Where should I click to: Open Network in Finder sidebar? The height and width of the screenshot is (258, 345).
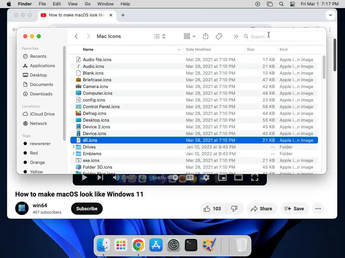35,124
